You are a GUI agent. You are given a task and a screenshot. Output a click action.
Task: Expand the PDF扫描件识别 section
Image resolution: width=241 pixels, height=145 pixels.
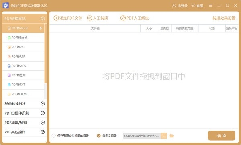25,113
